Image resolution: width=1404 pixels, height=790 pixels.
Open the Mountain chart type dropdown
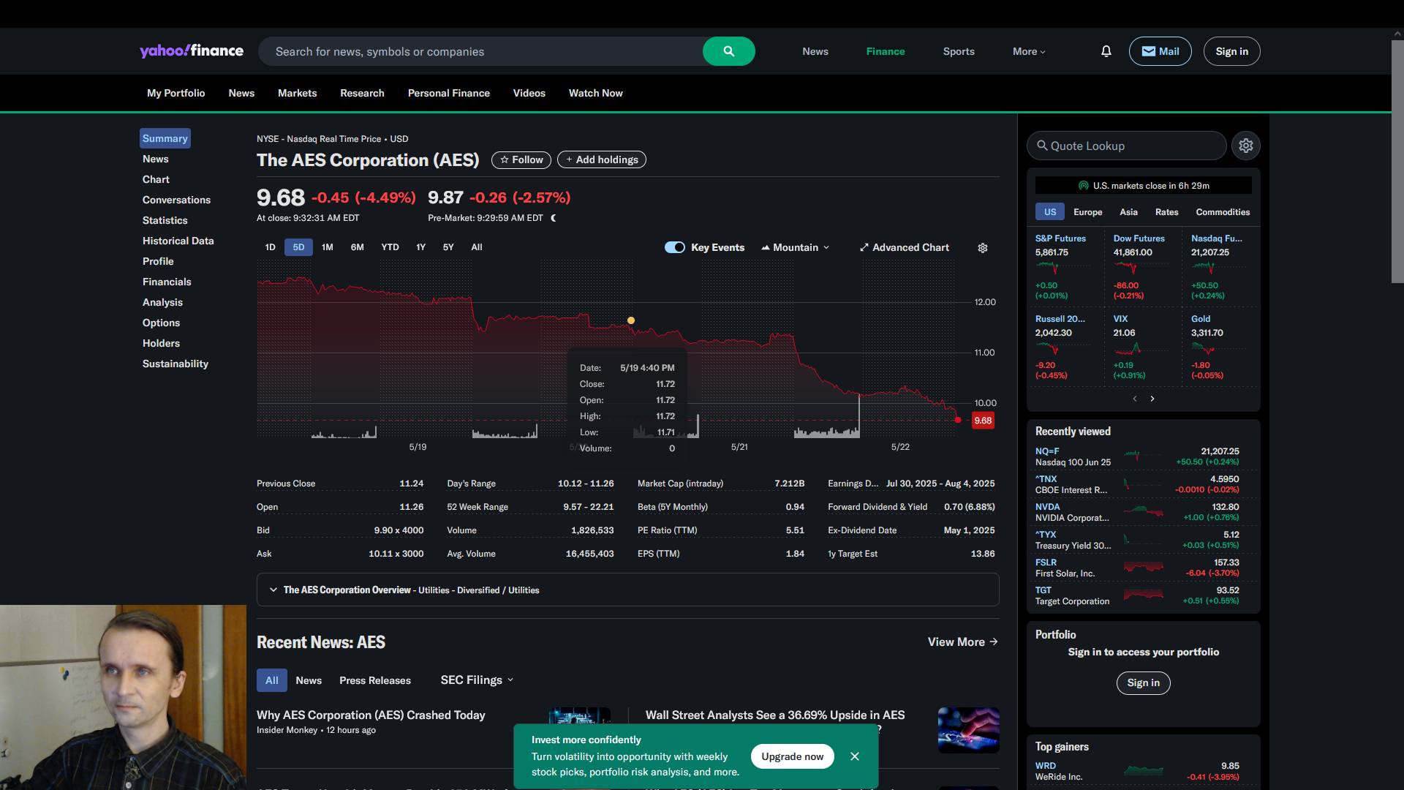796,247
